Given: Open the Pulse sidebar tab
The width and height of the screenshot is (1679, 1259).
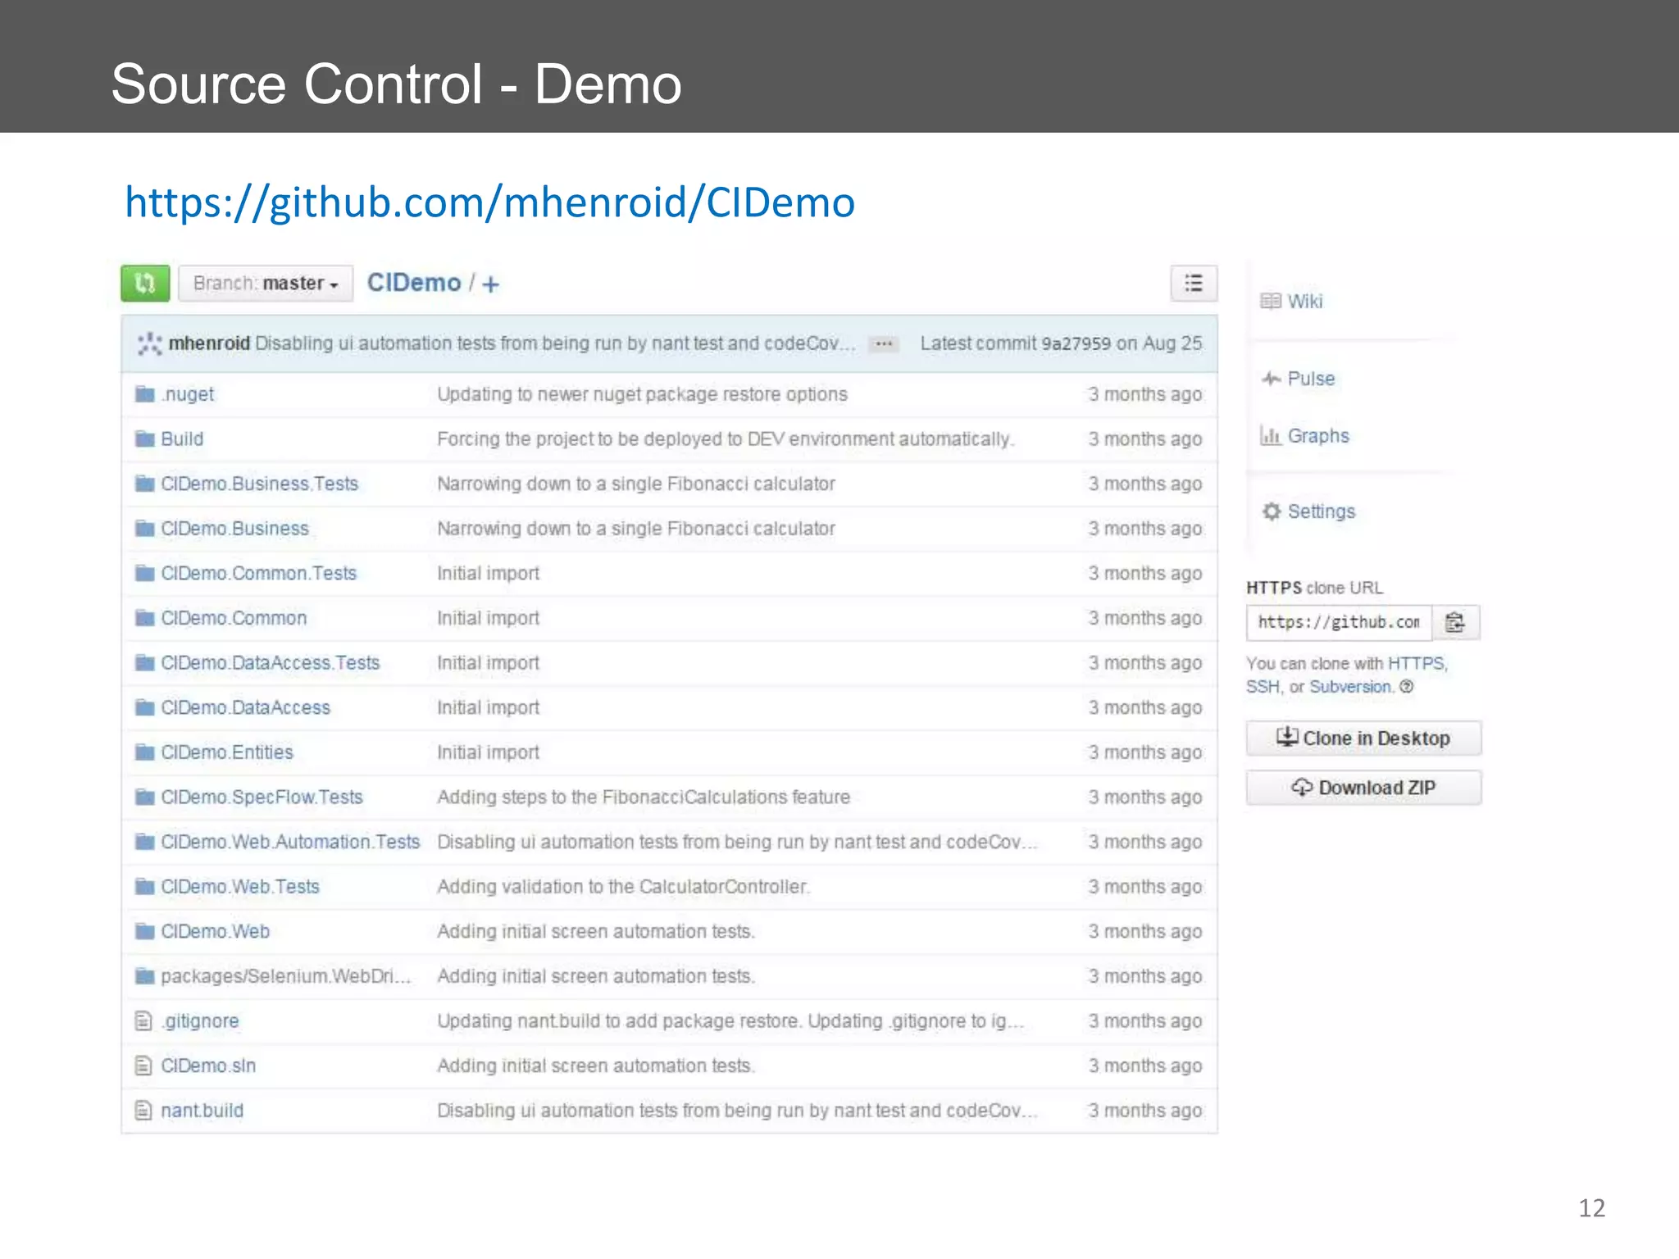Looking at the screenshot, I should tap(1312, 379).
